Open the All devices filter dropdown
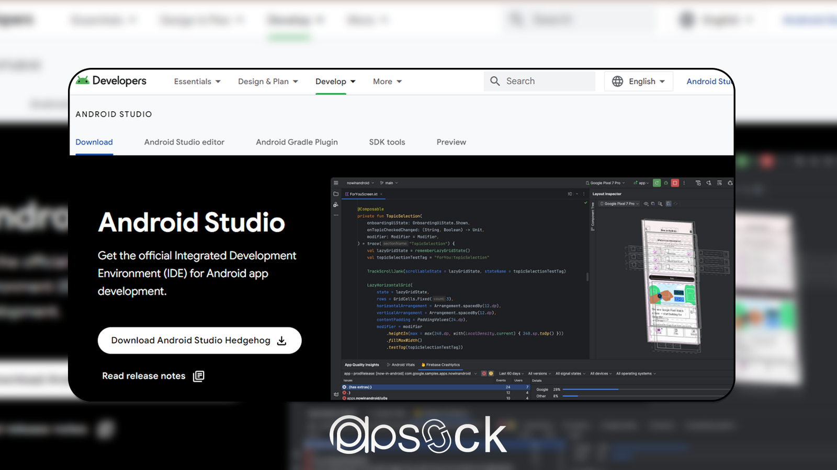 click(x=601, y=373)
